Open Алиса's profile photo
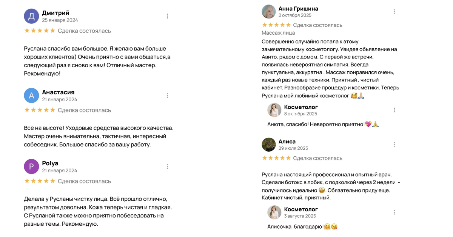Viewport: 453px width, 237px height. tap(268, 145)
